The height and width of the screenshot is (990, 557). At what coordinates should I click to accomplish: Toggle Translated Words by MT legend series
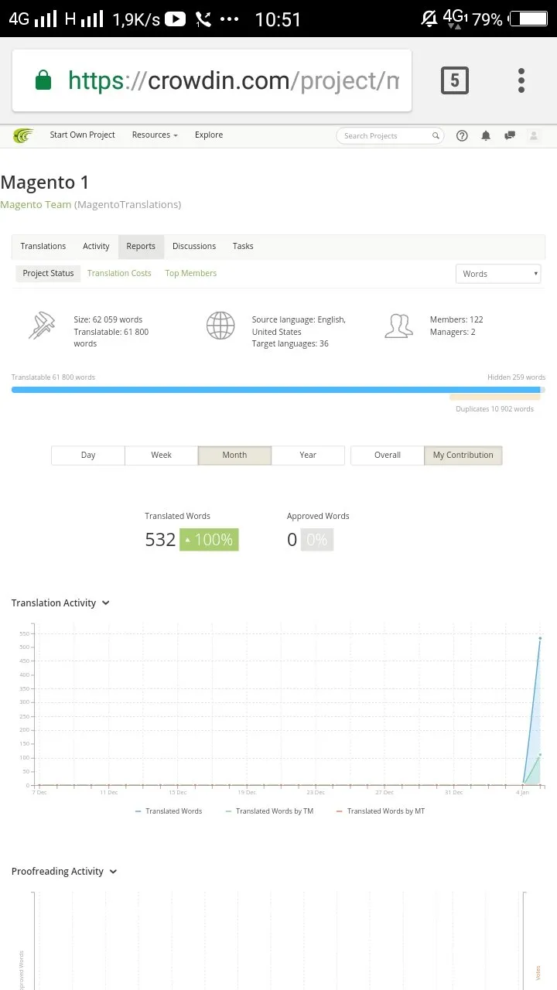coord(381,811)
